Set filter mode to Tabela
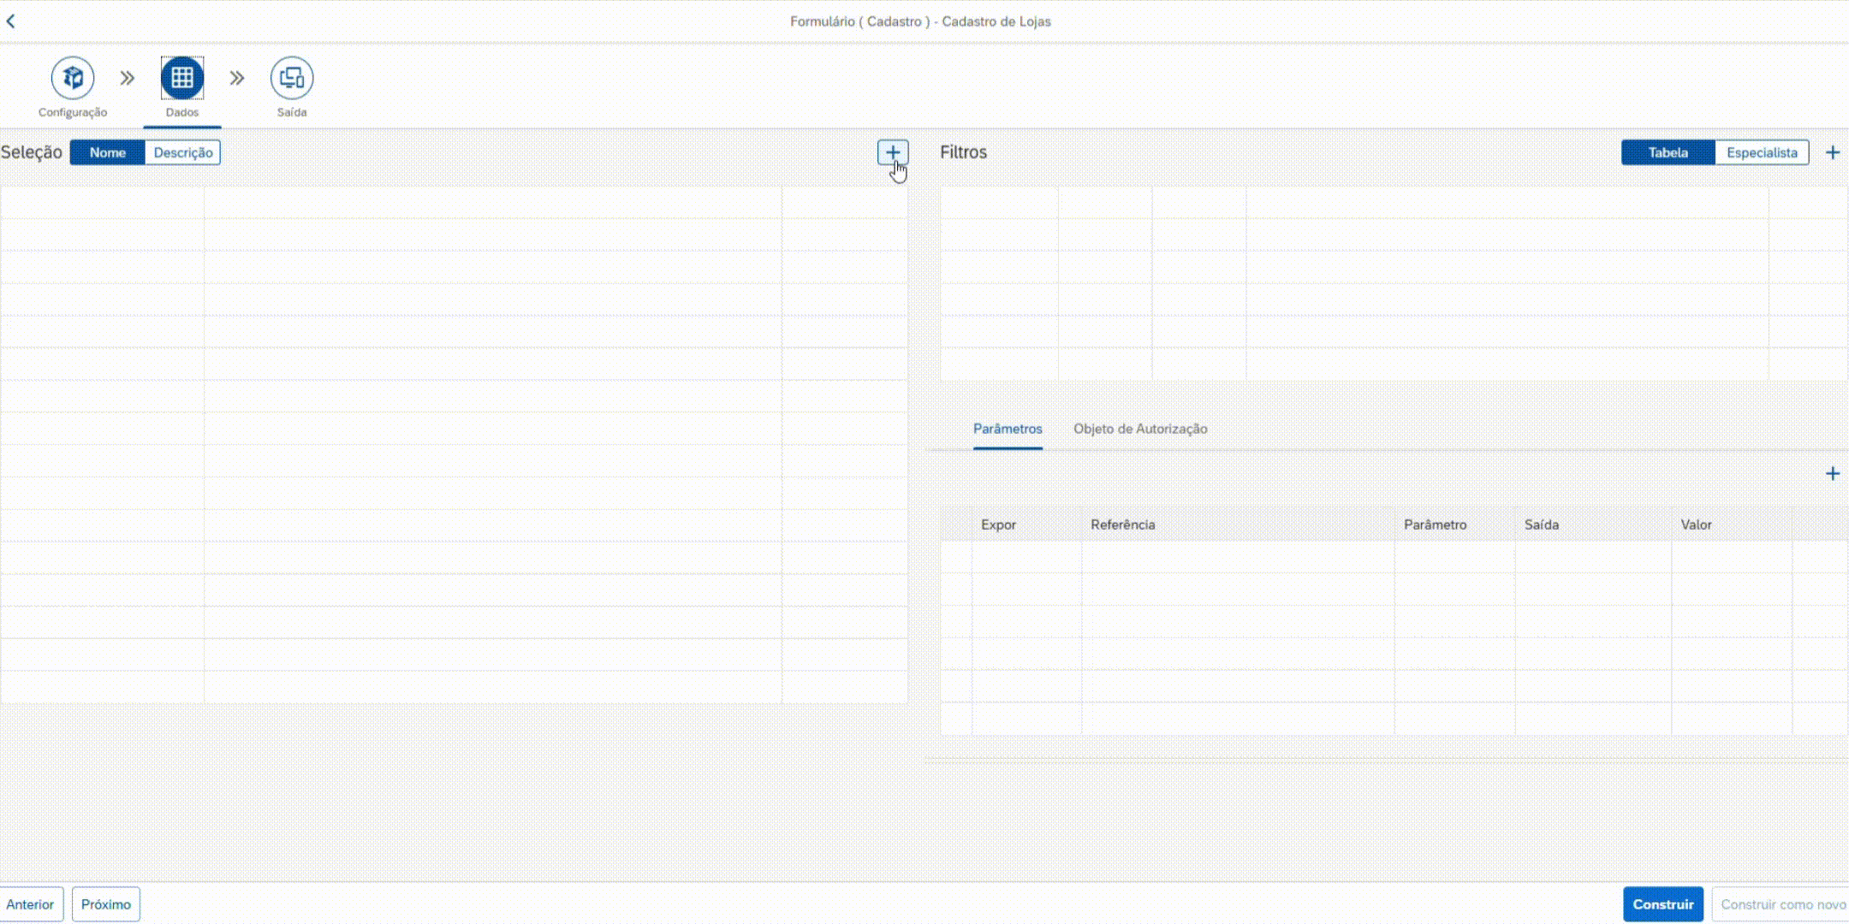This screenshot has height=924, width=1849. [x=1668, y=152]
